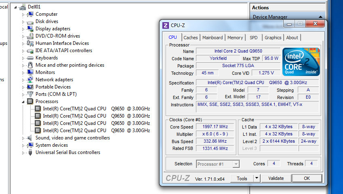Click the Sound, video and game controllers icon
This screenshot has width=343, height=194.
[29, 138]
